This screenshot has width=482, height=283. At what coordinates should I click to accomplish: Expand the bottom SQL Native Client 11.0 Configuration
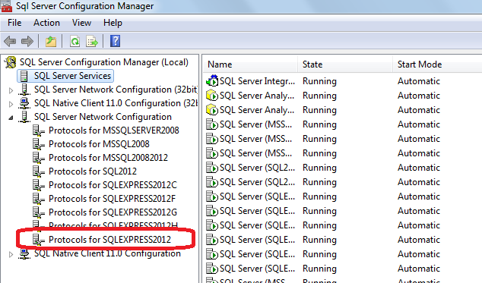pos(11,254)
